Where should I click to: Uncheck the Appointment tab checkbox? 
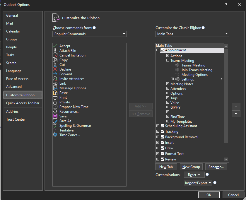pos(163,50)
